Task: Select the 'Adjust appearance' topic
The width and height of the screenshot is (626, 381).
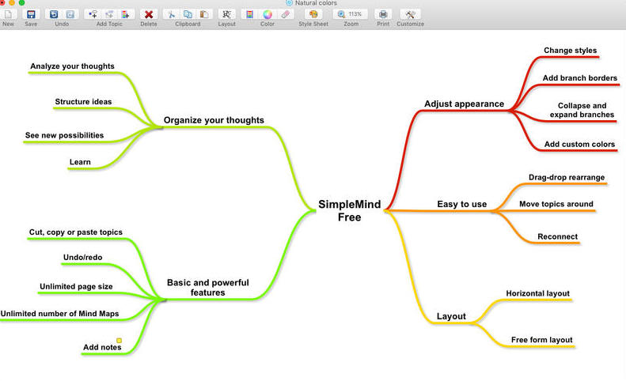Action: [x=464, y=104]
